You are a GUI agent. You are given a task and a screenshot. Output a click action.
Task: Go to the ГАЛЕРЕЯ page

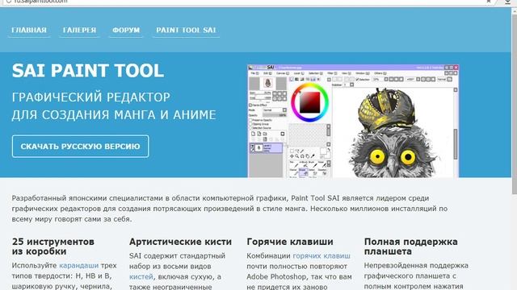tap(79, 31)
